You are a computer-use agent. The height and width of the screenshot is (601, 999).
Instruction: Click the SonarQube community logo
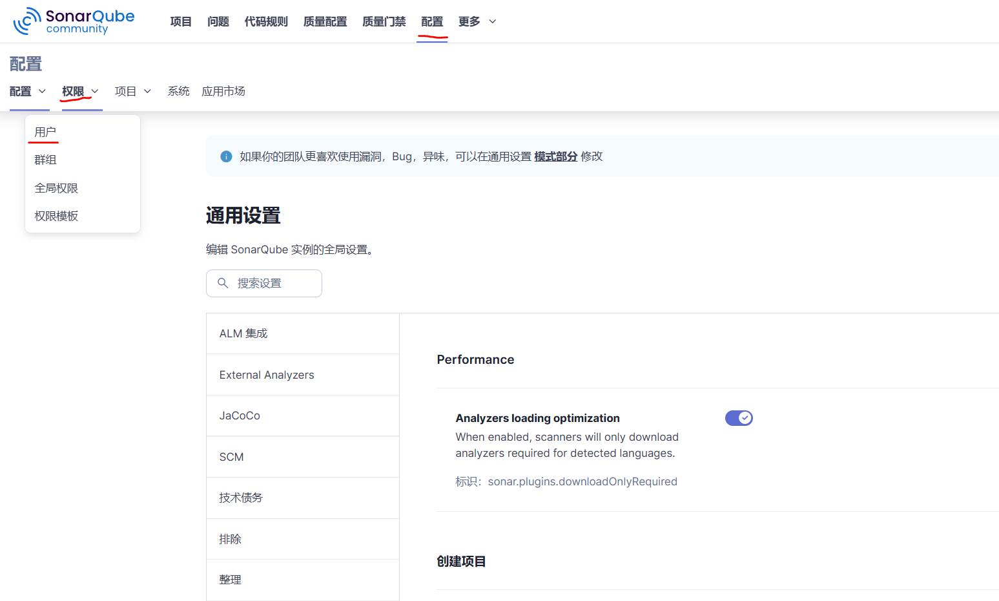(74, 21)
